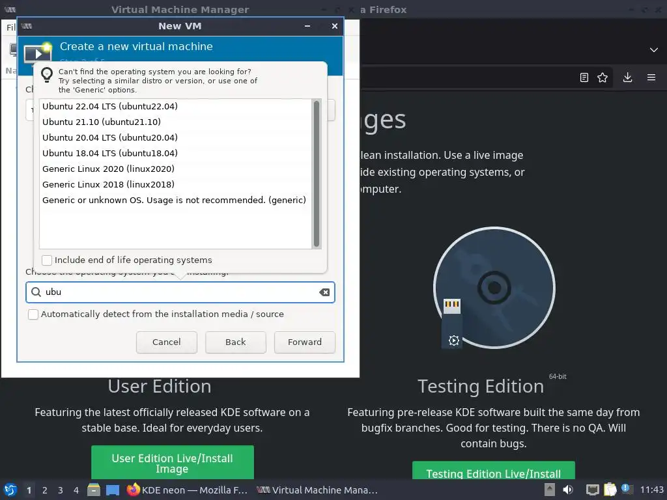Click Testing Edition Live/Install button

click(x=494, y=471)
